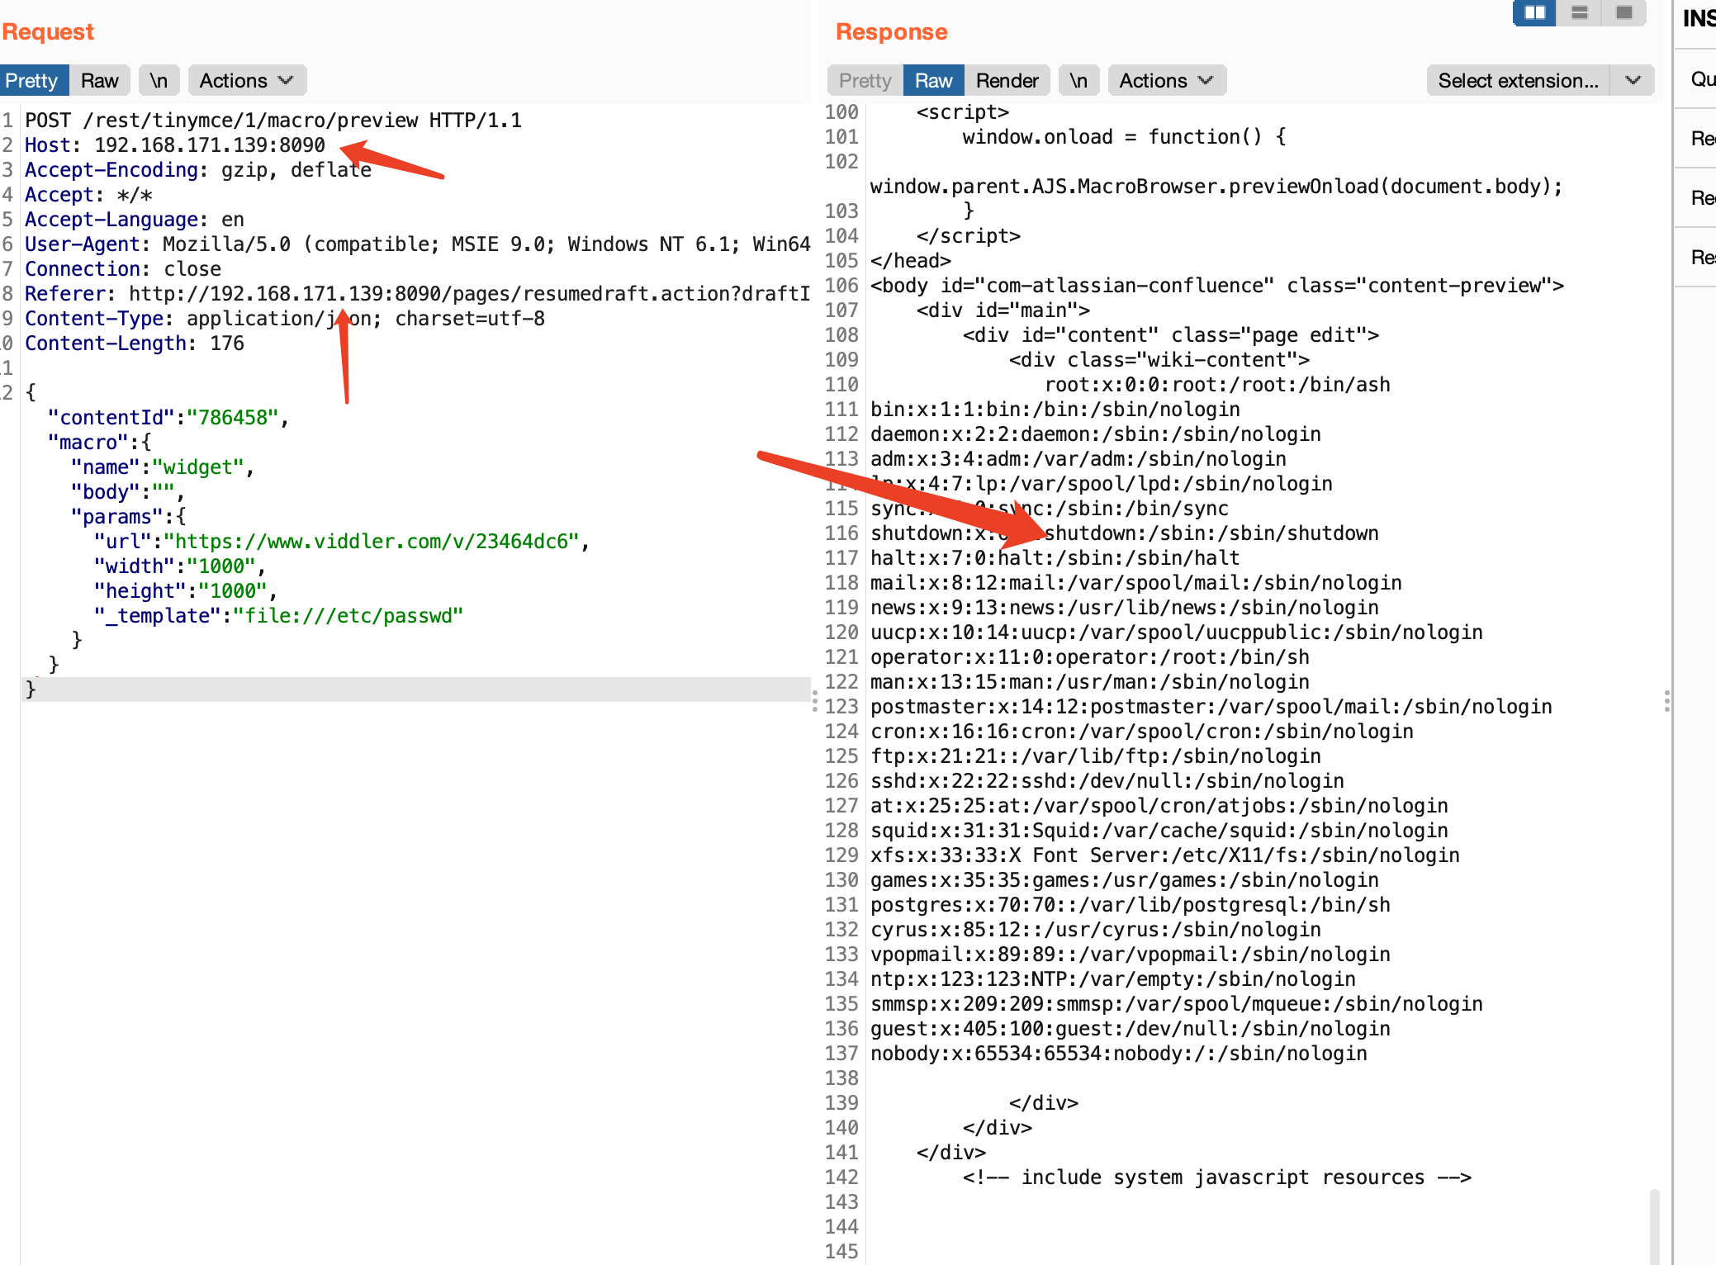
Task: Expand the Query section in the Inspector
Action: click(1701, 78)
